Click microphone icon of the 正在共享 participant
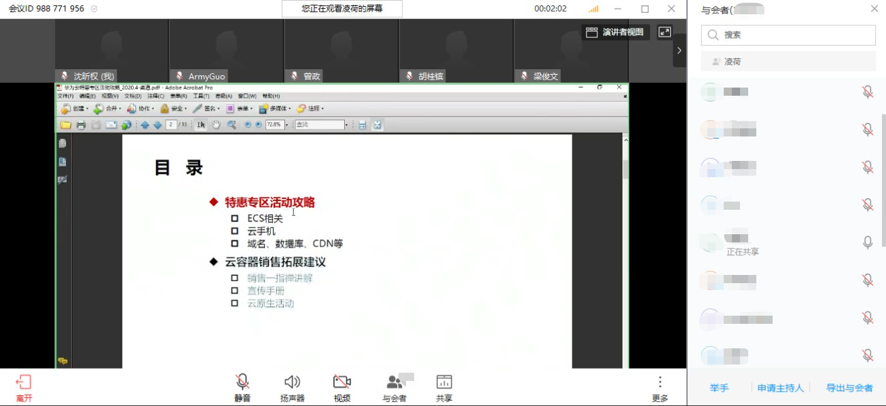The image size is (886, 406). pyautogui.click(x=868, y=242)
